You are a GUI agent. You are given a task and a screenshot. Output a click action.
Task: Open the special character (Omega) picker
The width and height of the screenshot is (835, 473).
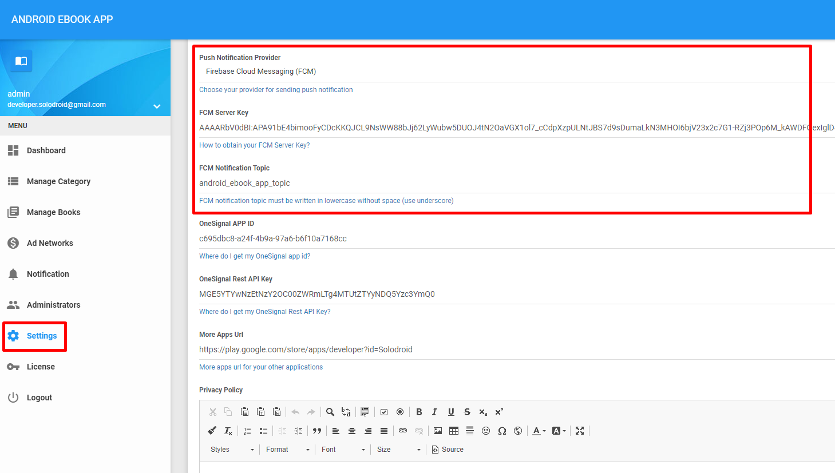(x=502, y=431)
